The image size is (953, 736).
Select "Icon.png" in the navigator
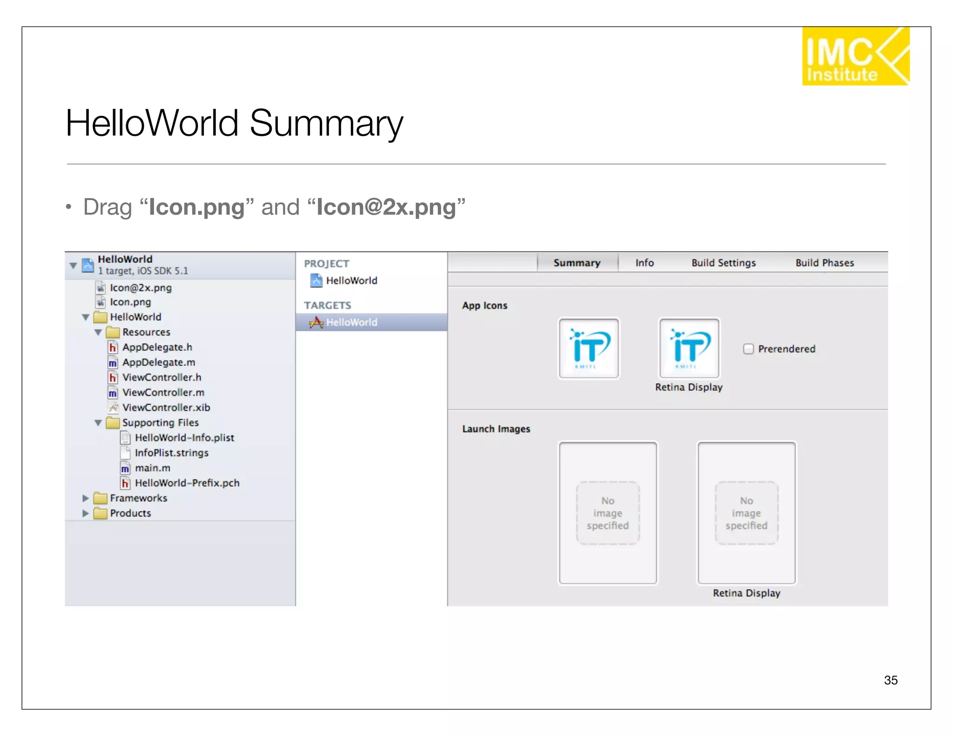(x=130, y=302)
